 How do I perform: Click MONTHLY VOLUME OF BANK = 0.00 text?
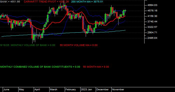pos(33,45)
